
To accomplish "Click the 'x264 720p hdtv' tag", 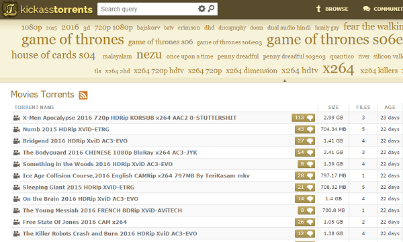I will [159, 71].
